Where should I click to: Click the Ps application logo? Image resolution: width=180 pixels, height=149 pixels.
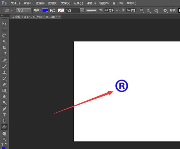tap(4, 3)
